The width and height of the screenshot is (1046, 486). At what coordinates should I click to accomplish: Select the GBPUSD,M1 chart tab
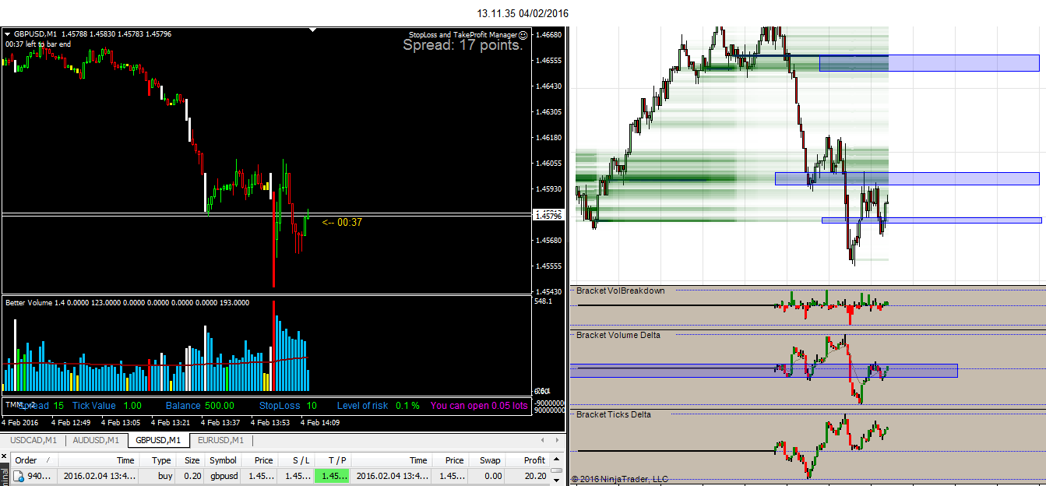[158, 440]
